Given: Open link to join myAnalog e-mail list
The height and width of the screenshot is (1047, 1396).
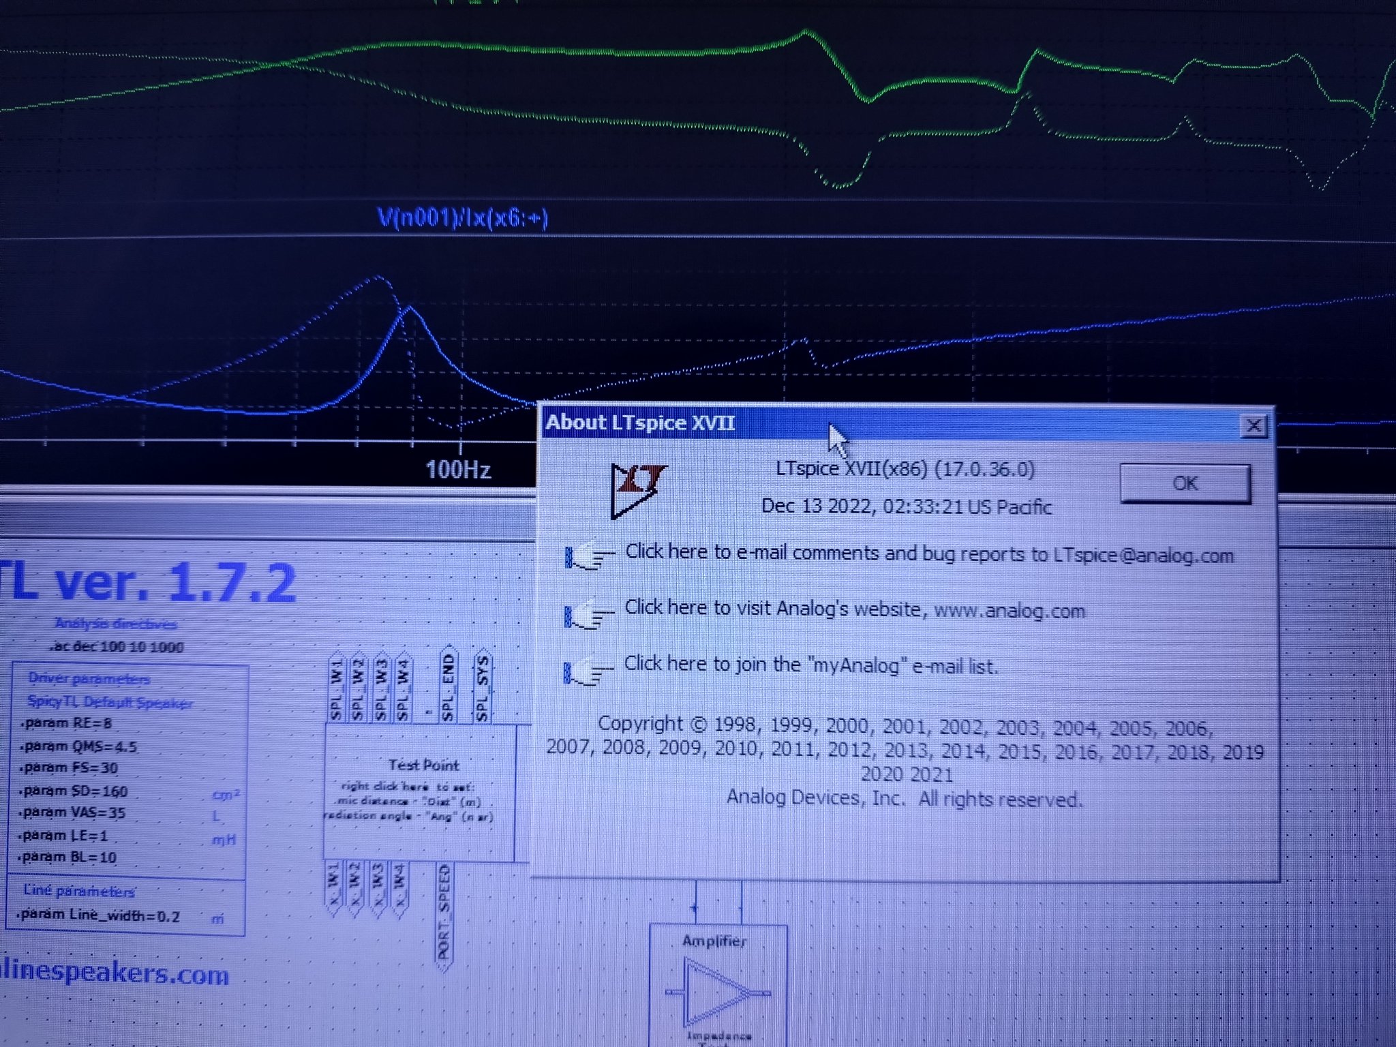Looking at the screenshot, I should [811, 665].
